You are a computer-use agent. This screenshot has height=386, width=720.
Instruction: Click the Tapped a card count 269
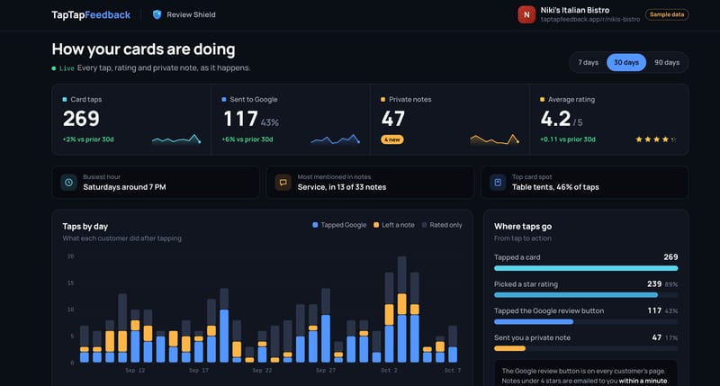click(x=670, y=257)
